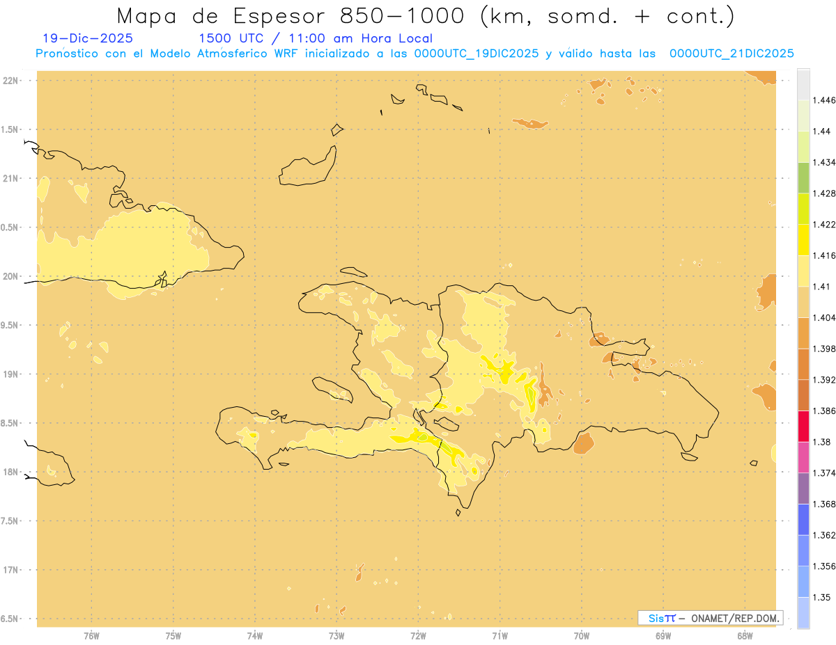The image size is (836, 645).
Task: Click the "17N" latitude label
Action: pos(10,570)
